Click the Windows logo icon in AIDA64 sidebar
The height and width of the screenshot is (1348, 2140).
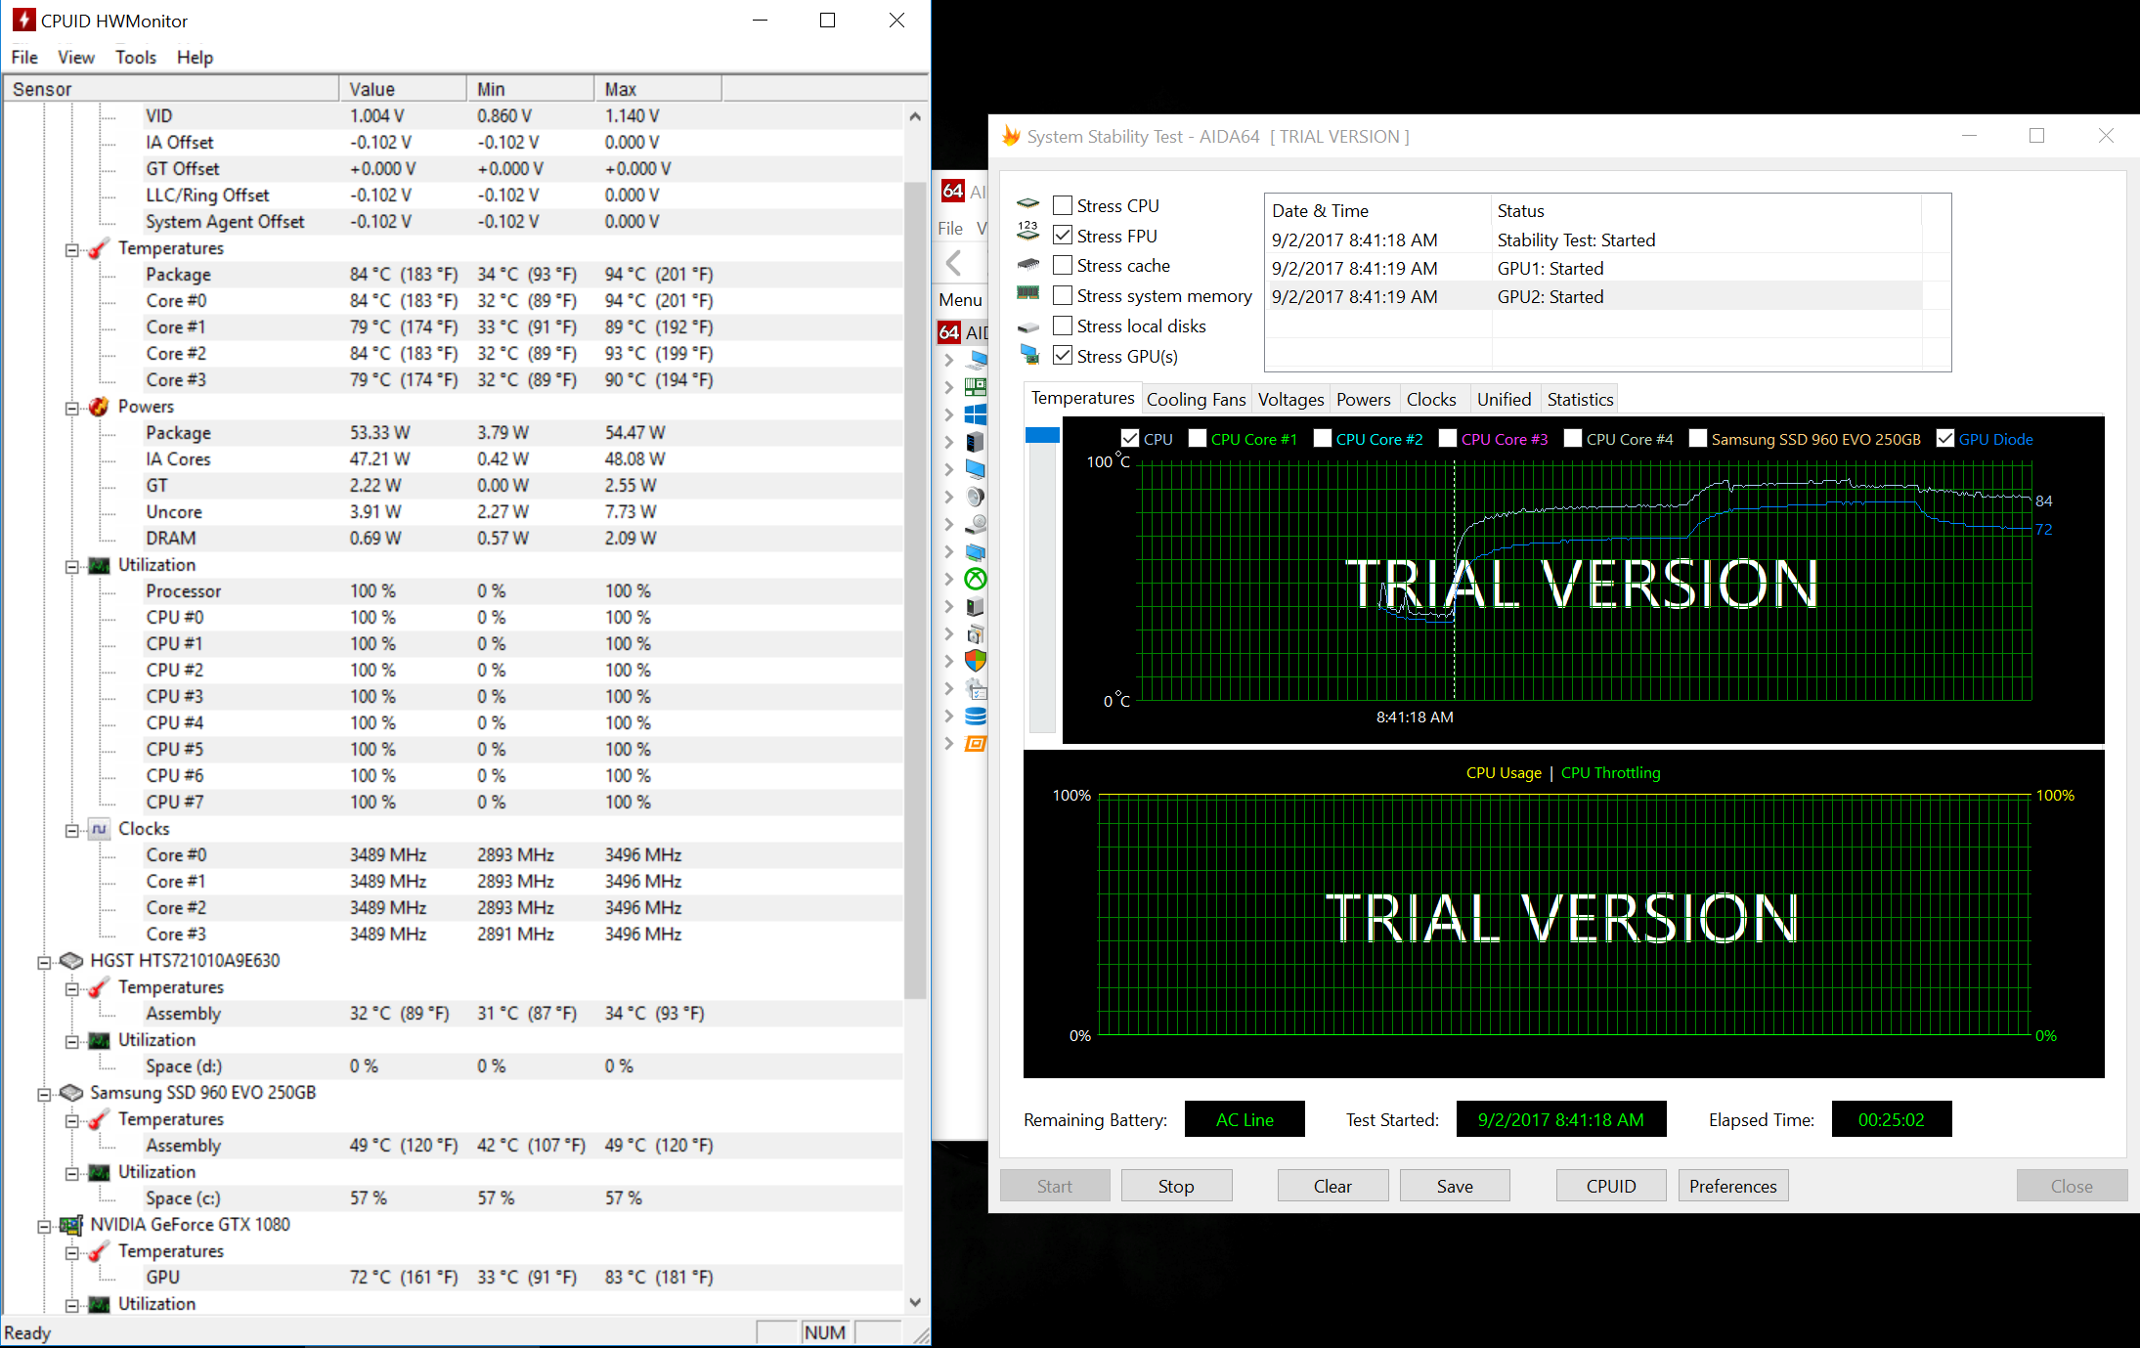(976, 414)
